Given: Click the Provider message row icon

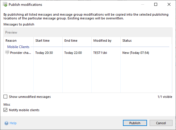Looking at the screenshot, I should 7,52.
